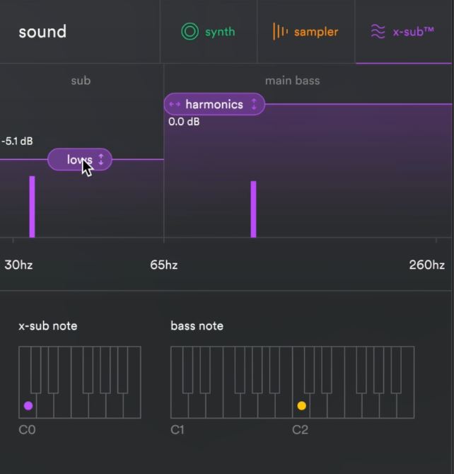Click the sound panel title

(x=42, y=32)
